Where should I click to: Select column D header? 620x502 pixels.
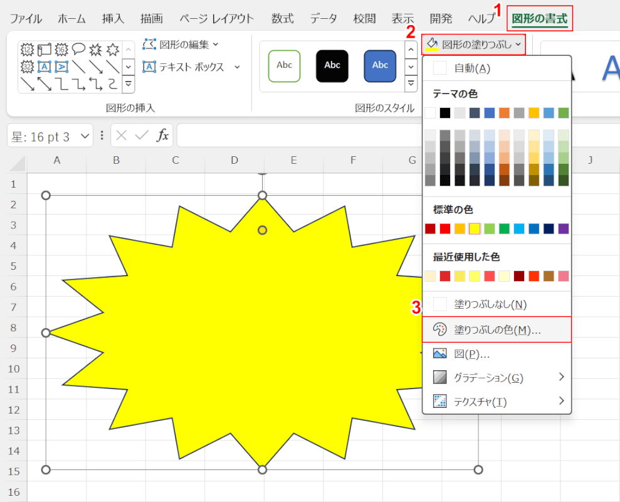(x=234, y=161)
